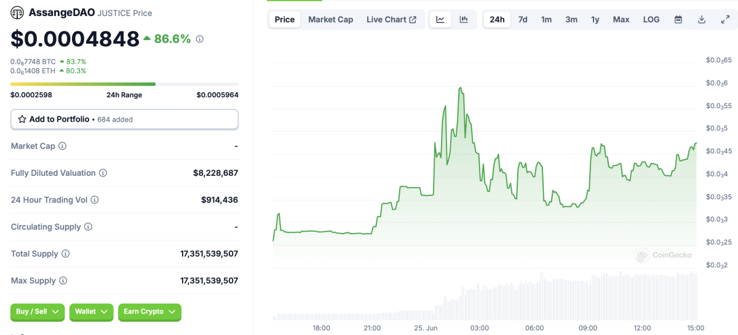Click 24 Hour Trading Vol info icon
Viewport: 738px width, 335px height.
tap(95, 200)
